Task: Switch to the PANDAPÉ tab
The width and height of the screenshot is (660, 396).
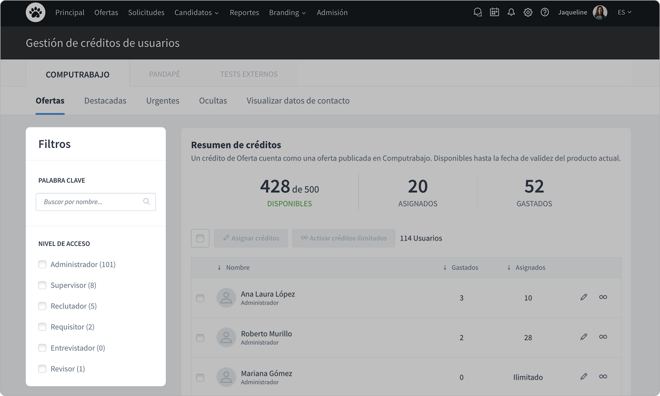Action: [164, 74]
